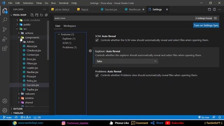Expand the TIMELINE section
Viewport: 224px width, 126px height.
[x=29, y=113]
